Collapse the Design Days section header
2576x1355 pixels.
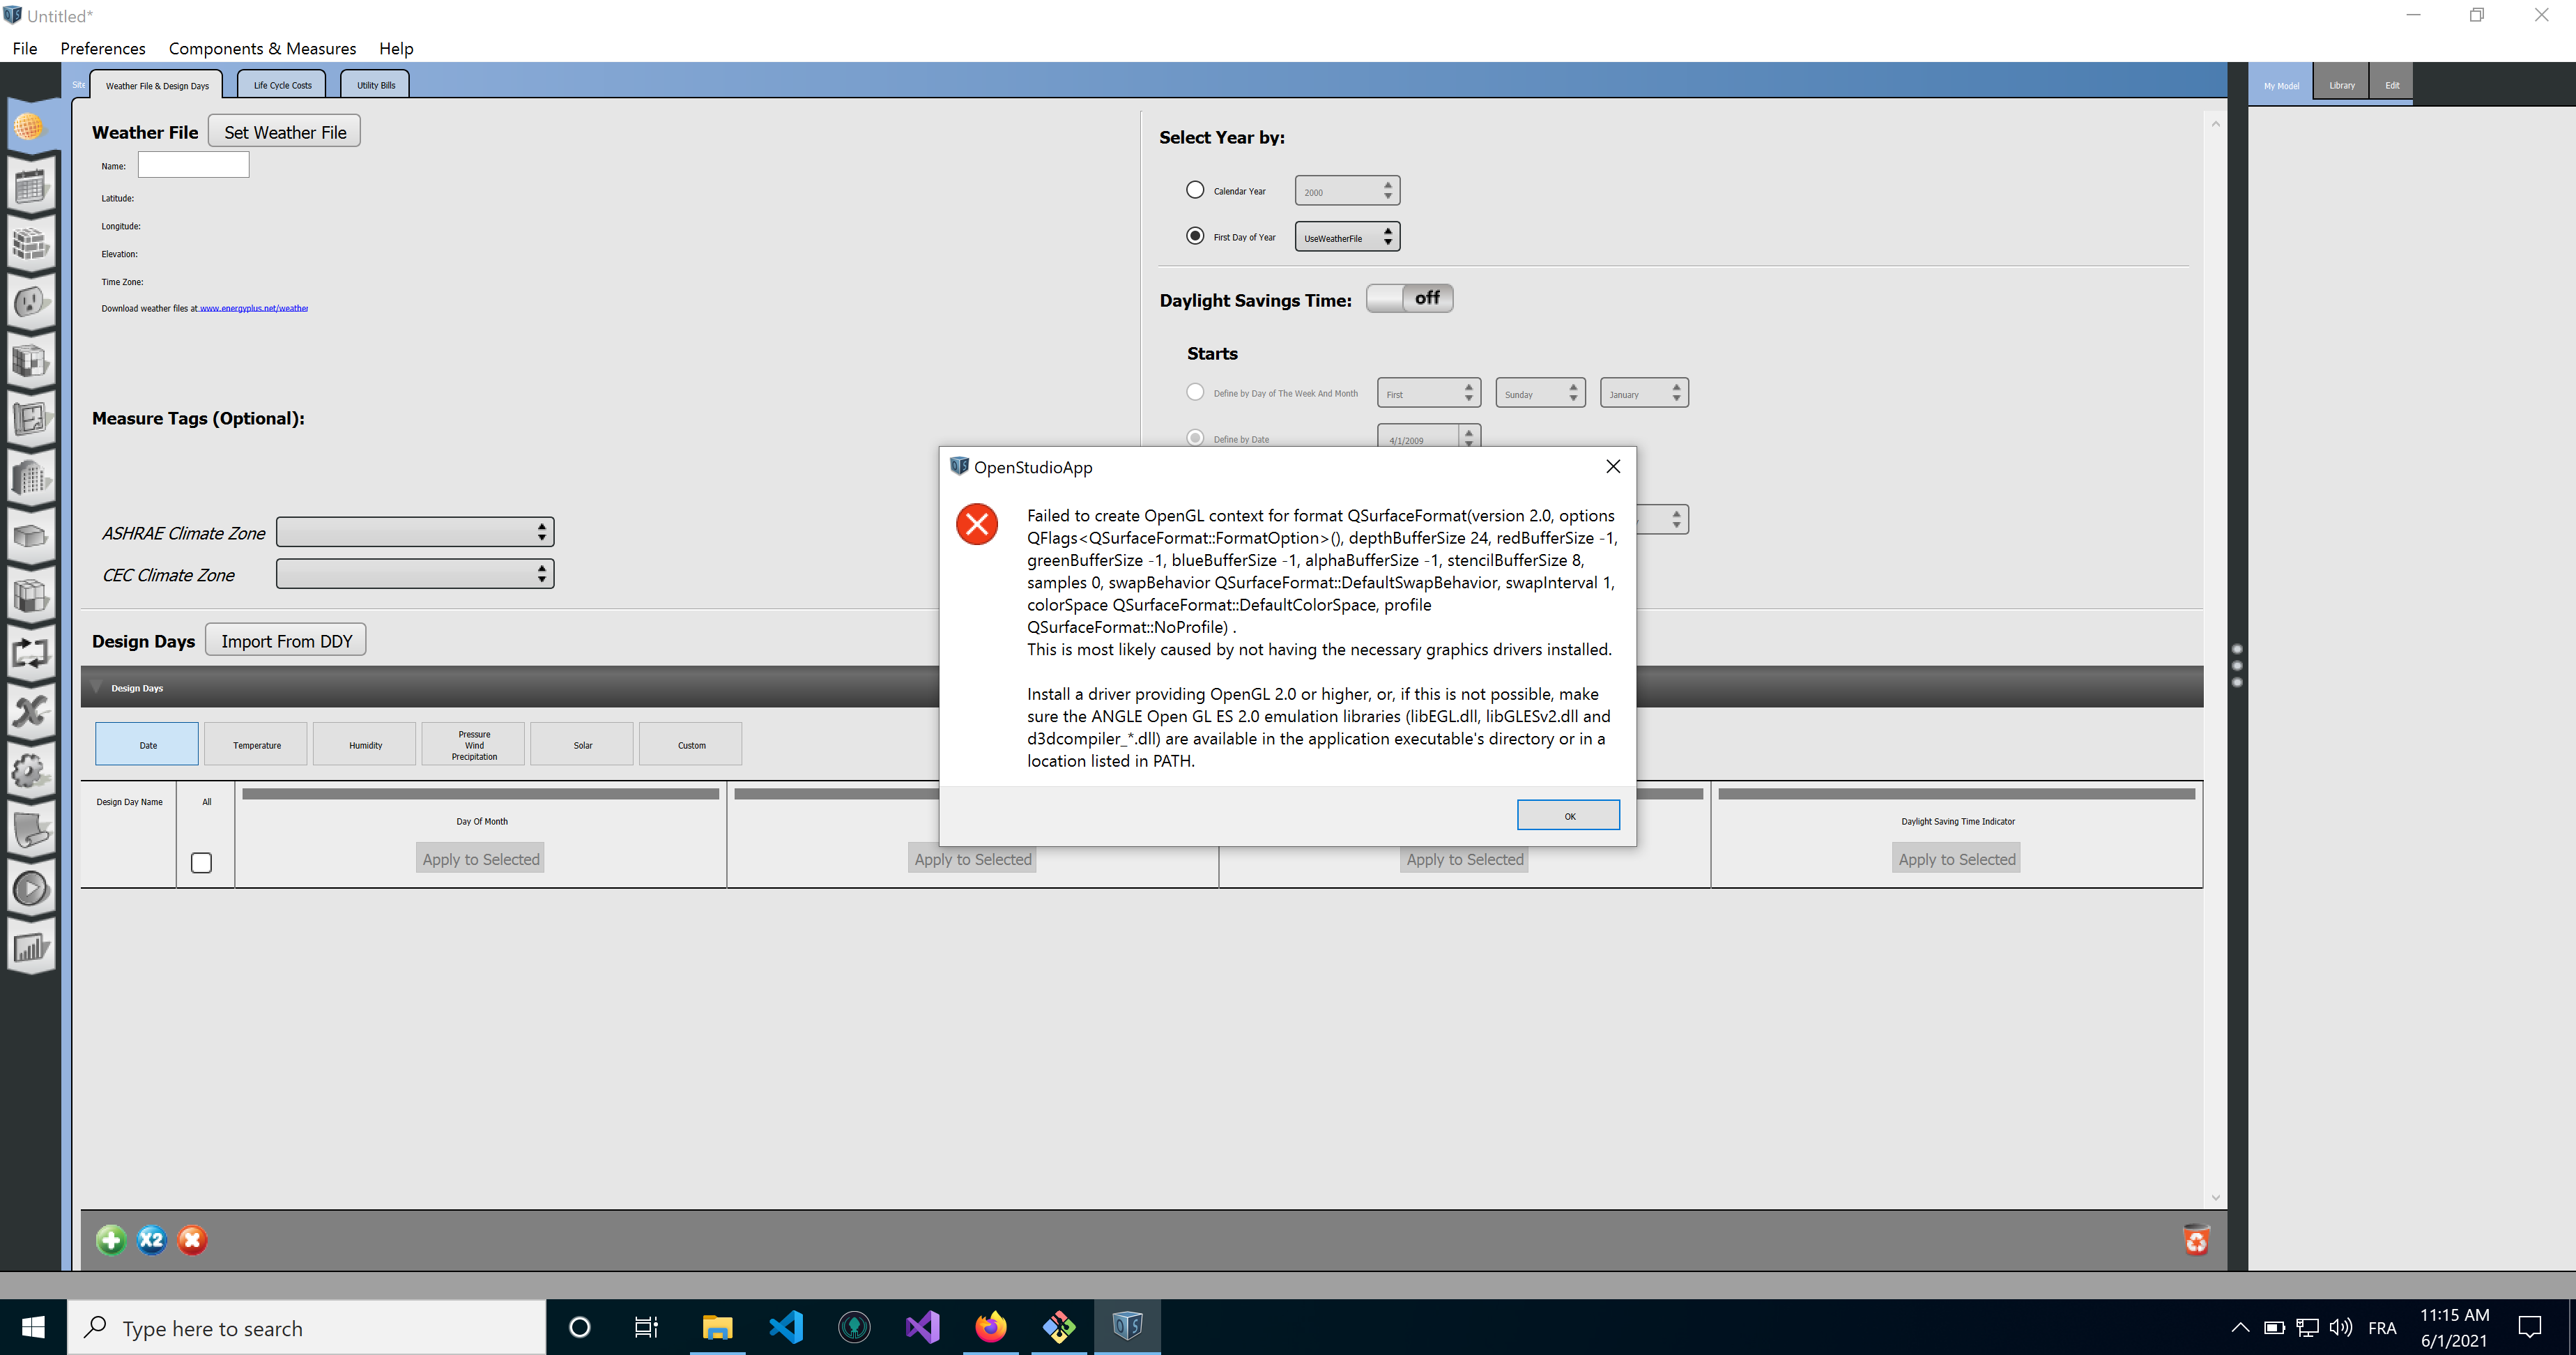click(97, 687)
